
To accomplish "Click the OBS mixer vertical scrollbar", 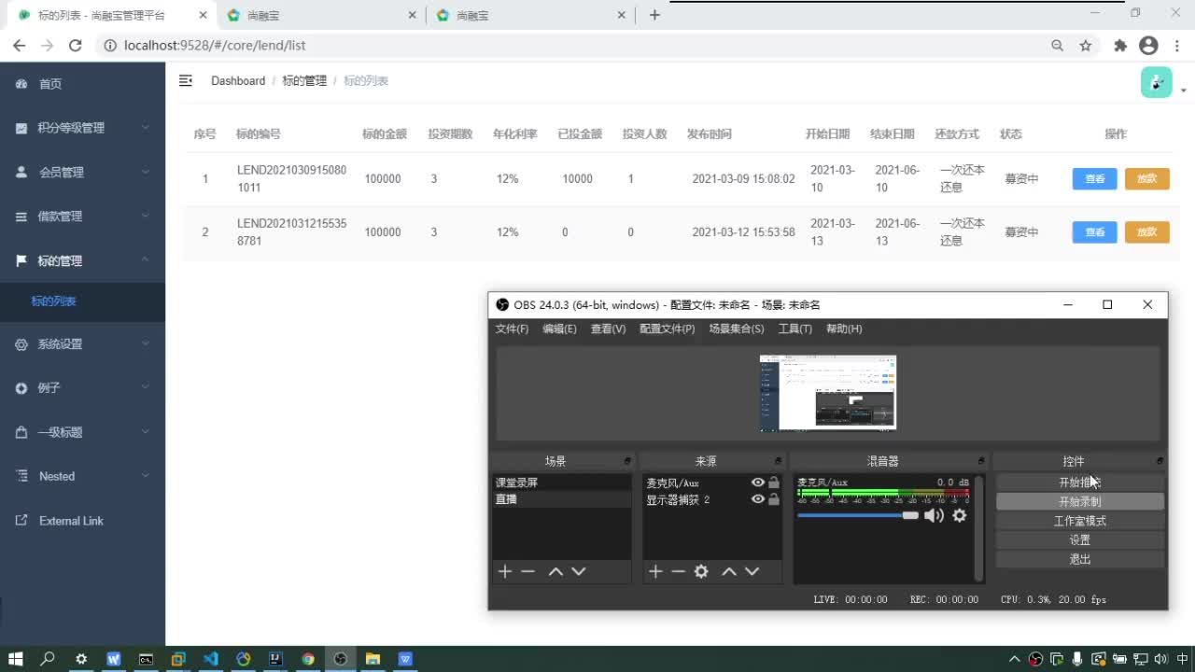I will [x=978, y=527].
